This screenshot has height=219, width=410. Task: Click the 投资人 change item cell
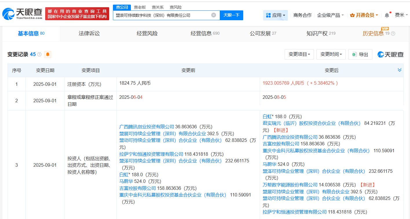pos(91,165)
